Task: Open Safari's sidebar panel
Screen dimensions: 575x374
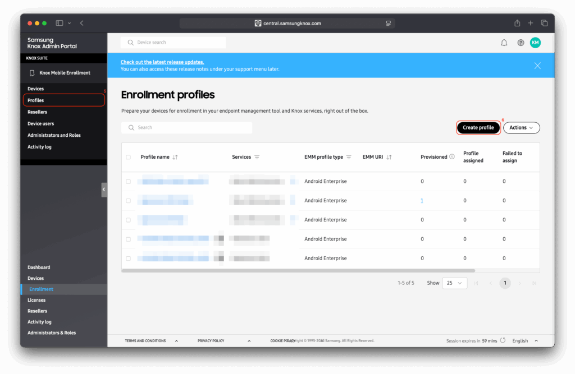Action: pyautogui.click(x=59, y=22)
